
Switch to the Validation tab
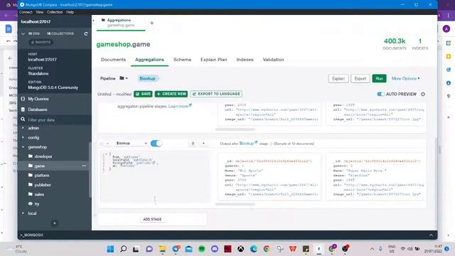click(x=273, y=60)
